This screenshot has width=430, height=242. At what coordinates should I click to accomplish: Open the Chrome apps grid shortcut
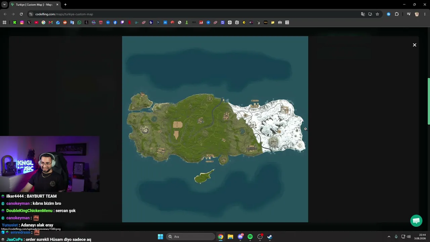(x=4, y=23)
